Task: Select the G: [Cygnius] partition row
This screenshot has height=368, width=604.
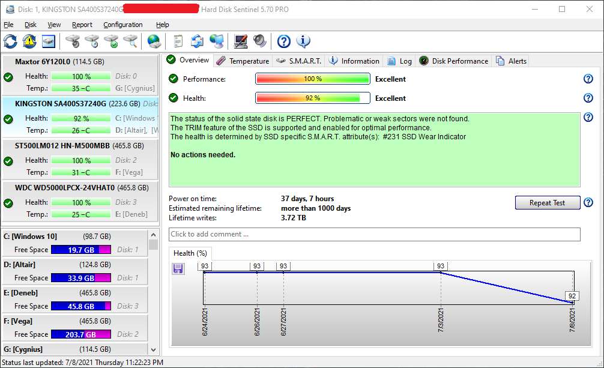Action: (74, 349)
